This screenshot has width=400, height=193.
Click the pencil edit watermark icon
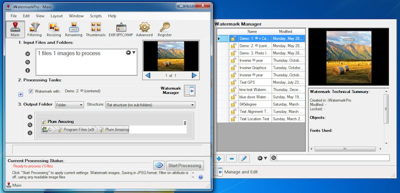tap(244, 159)
